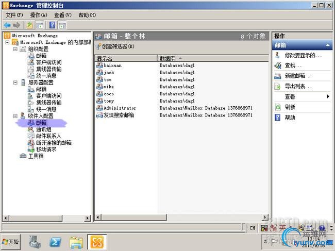
Task: Sort by the 数据库 column header
Action: [x=212, y=59]
